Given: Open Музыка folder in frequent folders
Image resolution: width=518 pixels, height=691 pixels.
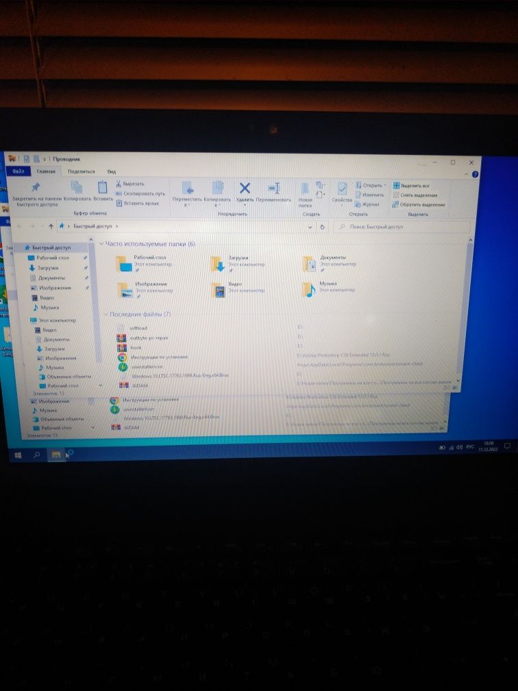Looking at the screenshot, I should coord(329,289).
